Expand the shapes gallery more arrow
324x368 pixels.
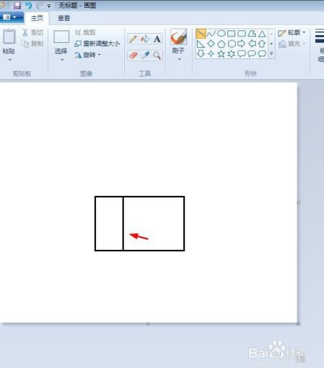272,54
